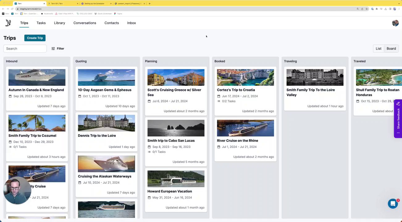Switch to the Tern 101 browser tab
The image size is (402, 222).
click(63, 4)
